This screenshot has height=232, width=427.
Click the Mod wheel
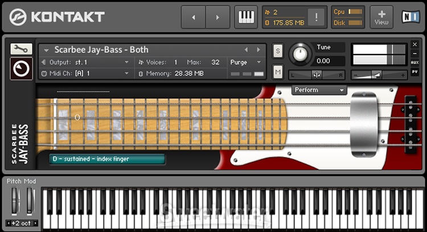pos(30,201)
